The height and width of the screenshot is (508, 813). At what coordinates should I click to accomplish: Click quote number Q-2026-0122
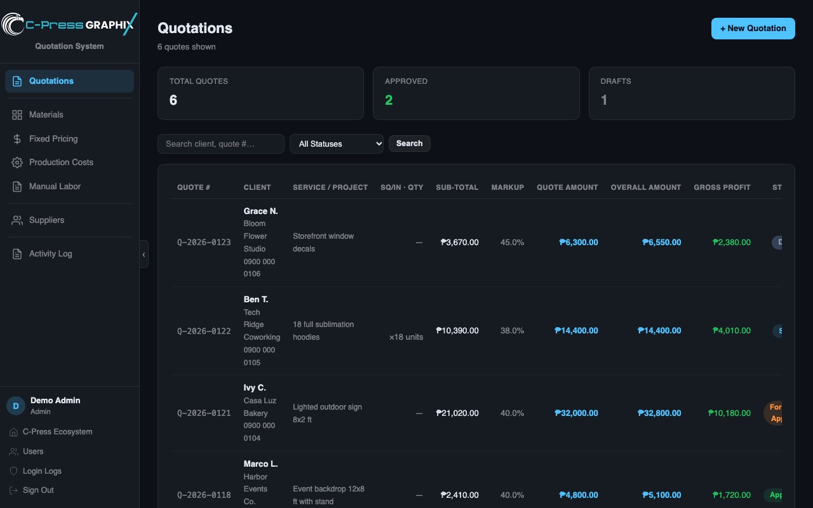pyautogui.click(x=204, y=331)
